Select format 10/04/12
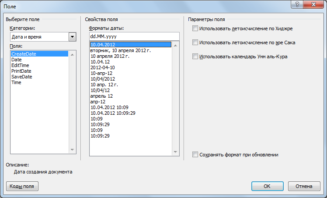The image size is (327, 198). click(131, 90)
